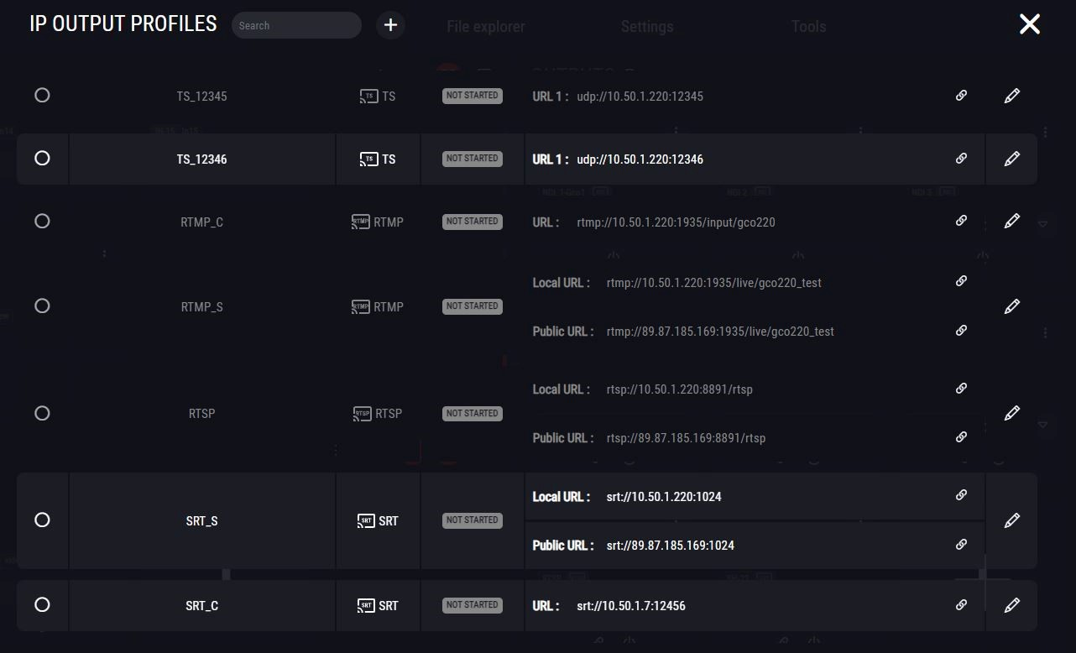The width and height of the screenshot is (1076, 653).
Task: Select the TS_12346 profile radio button
Action: point(42,159)
